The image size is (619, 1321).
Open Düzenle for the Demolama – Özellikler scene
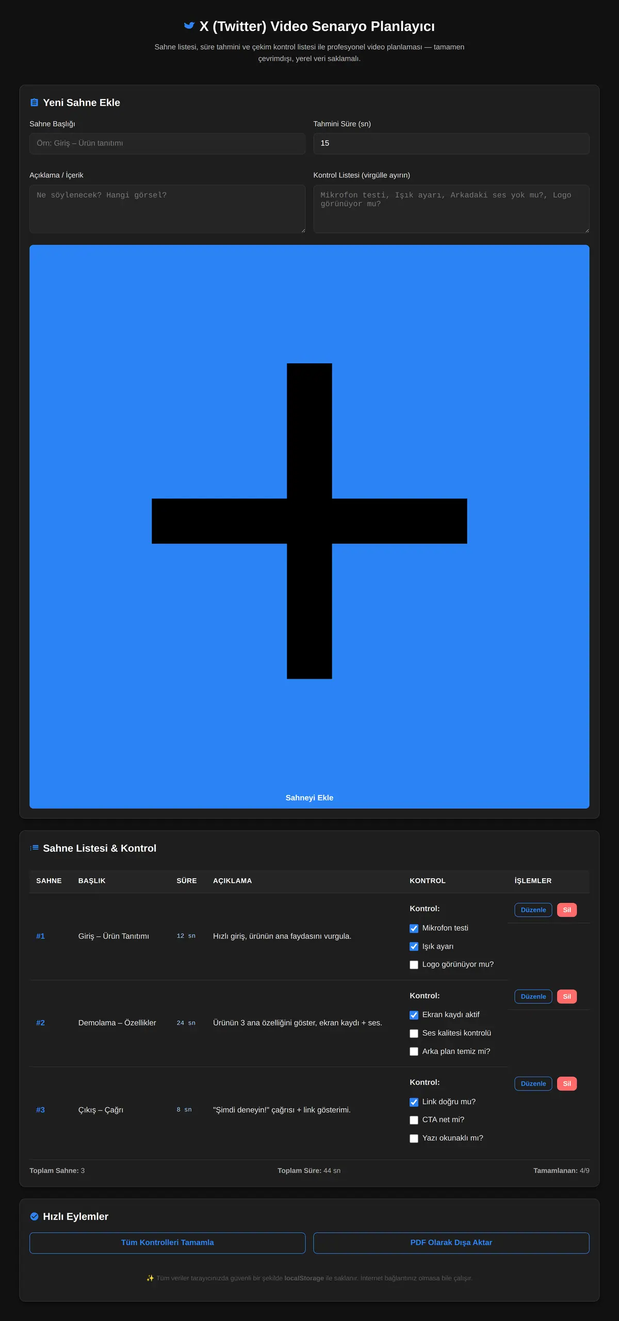pyautogui.click(x=533, y=996)
